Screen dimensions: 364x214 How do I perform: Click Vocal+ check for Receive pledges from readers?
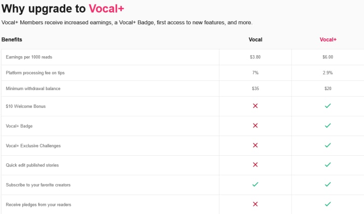coord(328,204)
